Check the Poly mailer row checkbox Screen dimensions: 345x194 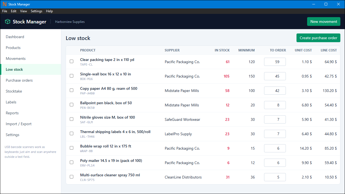pos(72,162)
